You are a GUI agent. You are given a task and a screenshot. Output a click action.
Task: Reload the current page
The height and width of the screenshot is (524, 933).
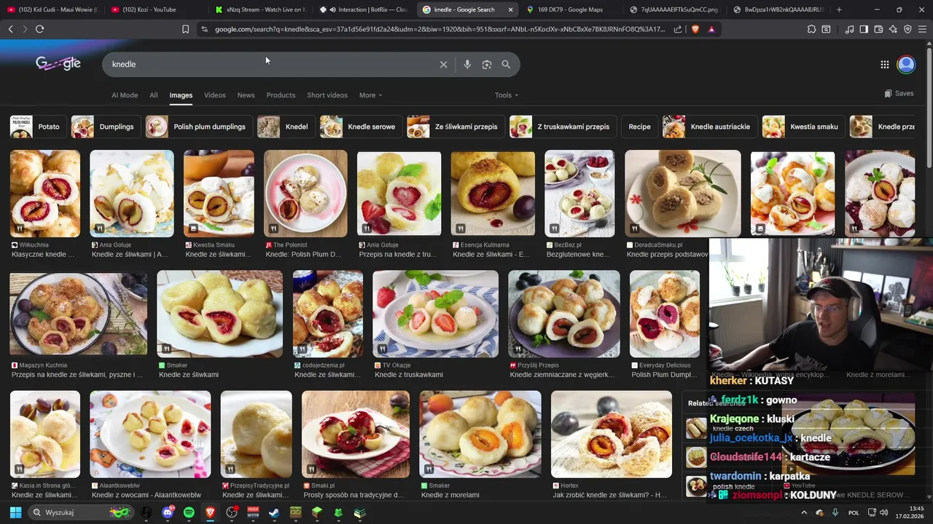(x=39, y=29)
